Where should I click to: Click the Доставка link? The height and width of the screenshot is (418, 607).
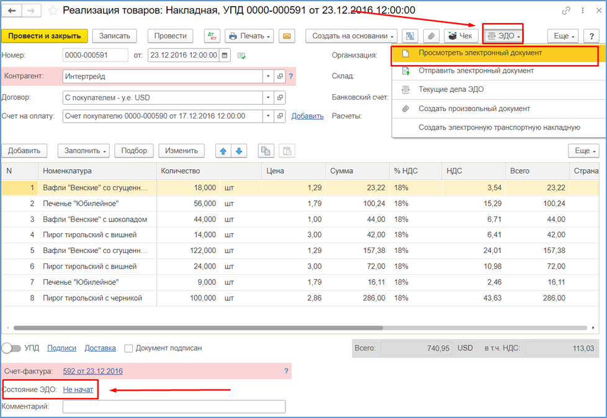coord(101,348)
